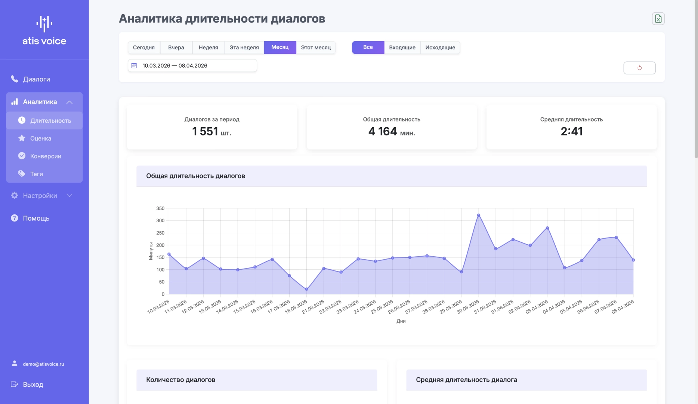Choose the Этот месяц period button

pyautogui.click(x=316, y=48)
